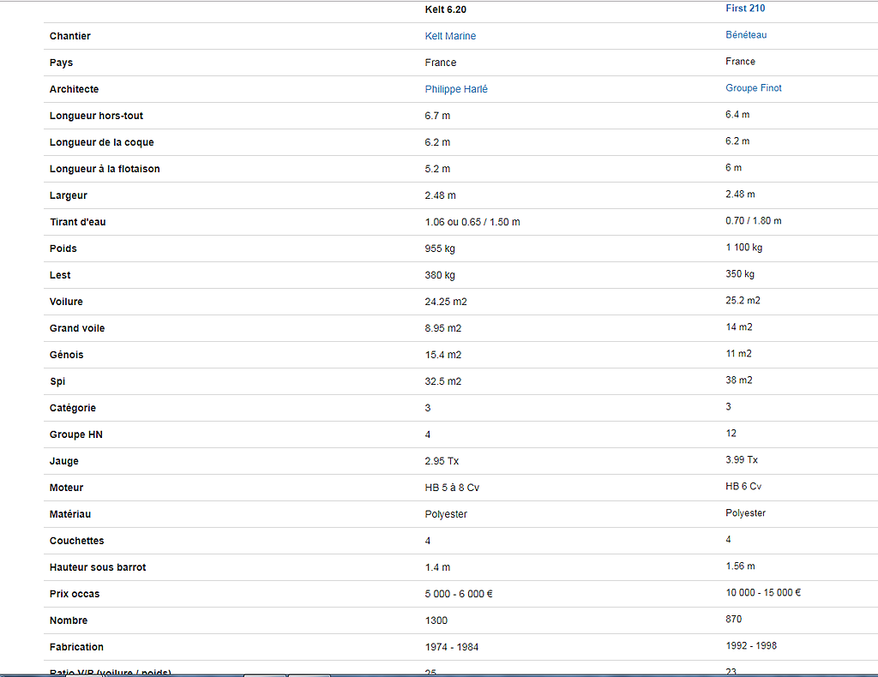This screenshot has height=677, width=878.
Task: Click the Voilure row label
Action: tap(66, 302)
